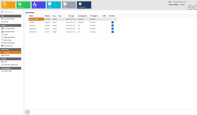Open the Help tile
197x115 pixels.
click(x=69, y=5)
